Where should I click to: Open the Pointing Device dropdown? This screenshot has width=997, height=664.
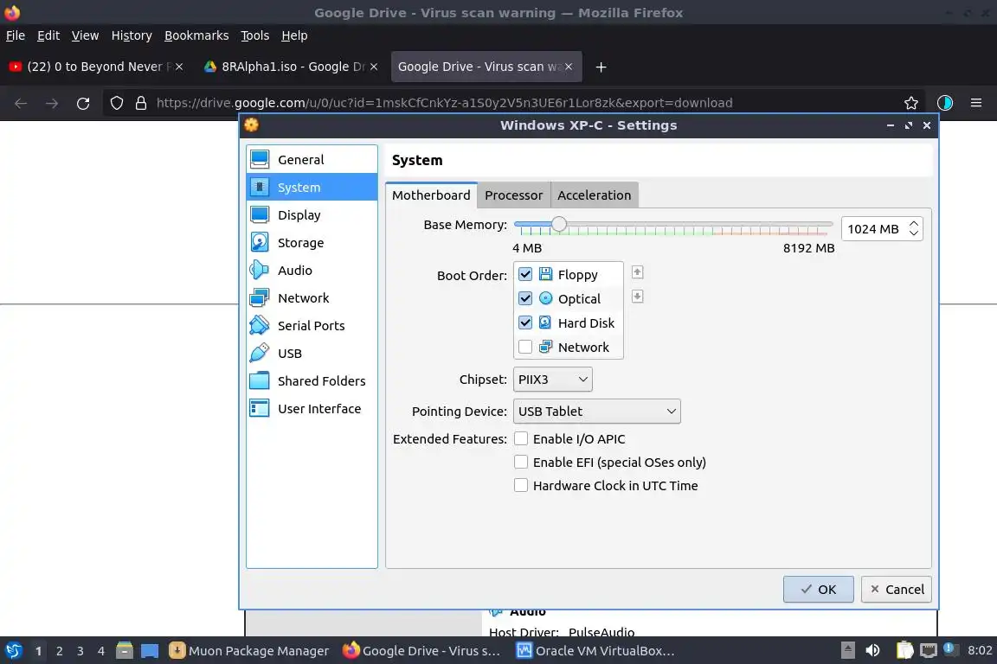point(596,411)
